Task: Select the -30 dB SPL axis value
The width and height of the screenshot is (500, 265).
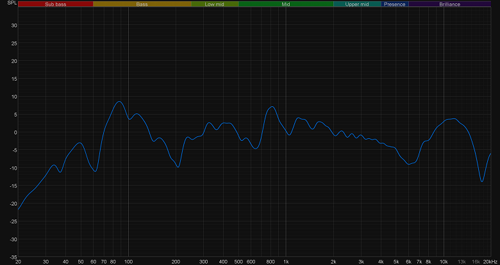Action: [13, 239]
